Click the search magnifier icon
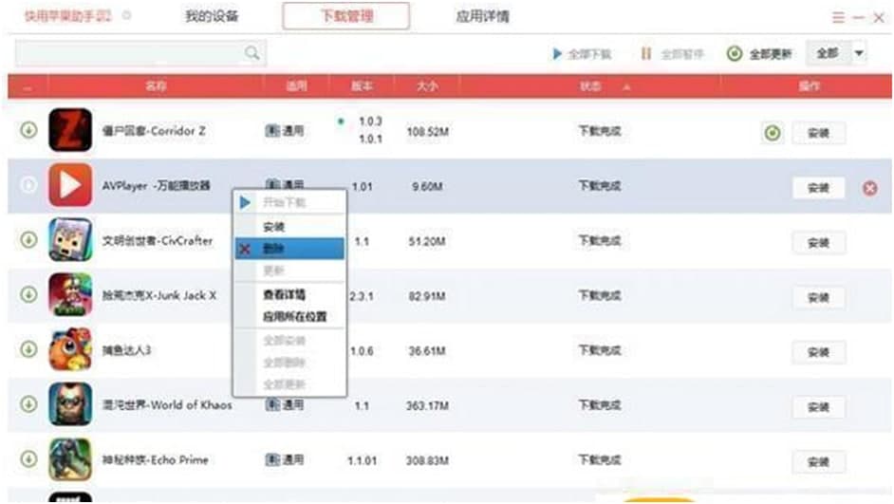This screenshot has width=894, height=504. [x=252, y=53]
